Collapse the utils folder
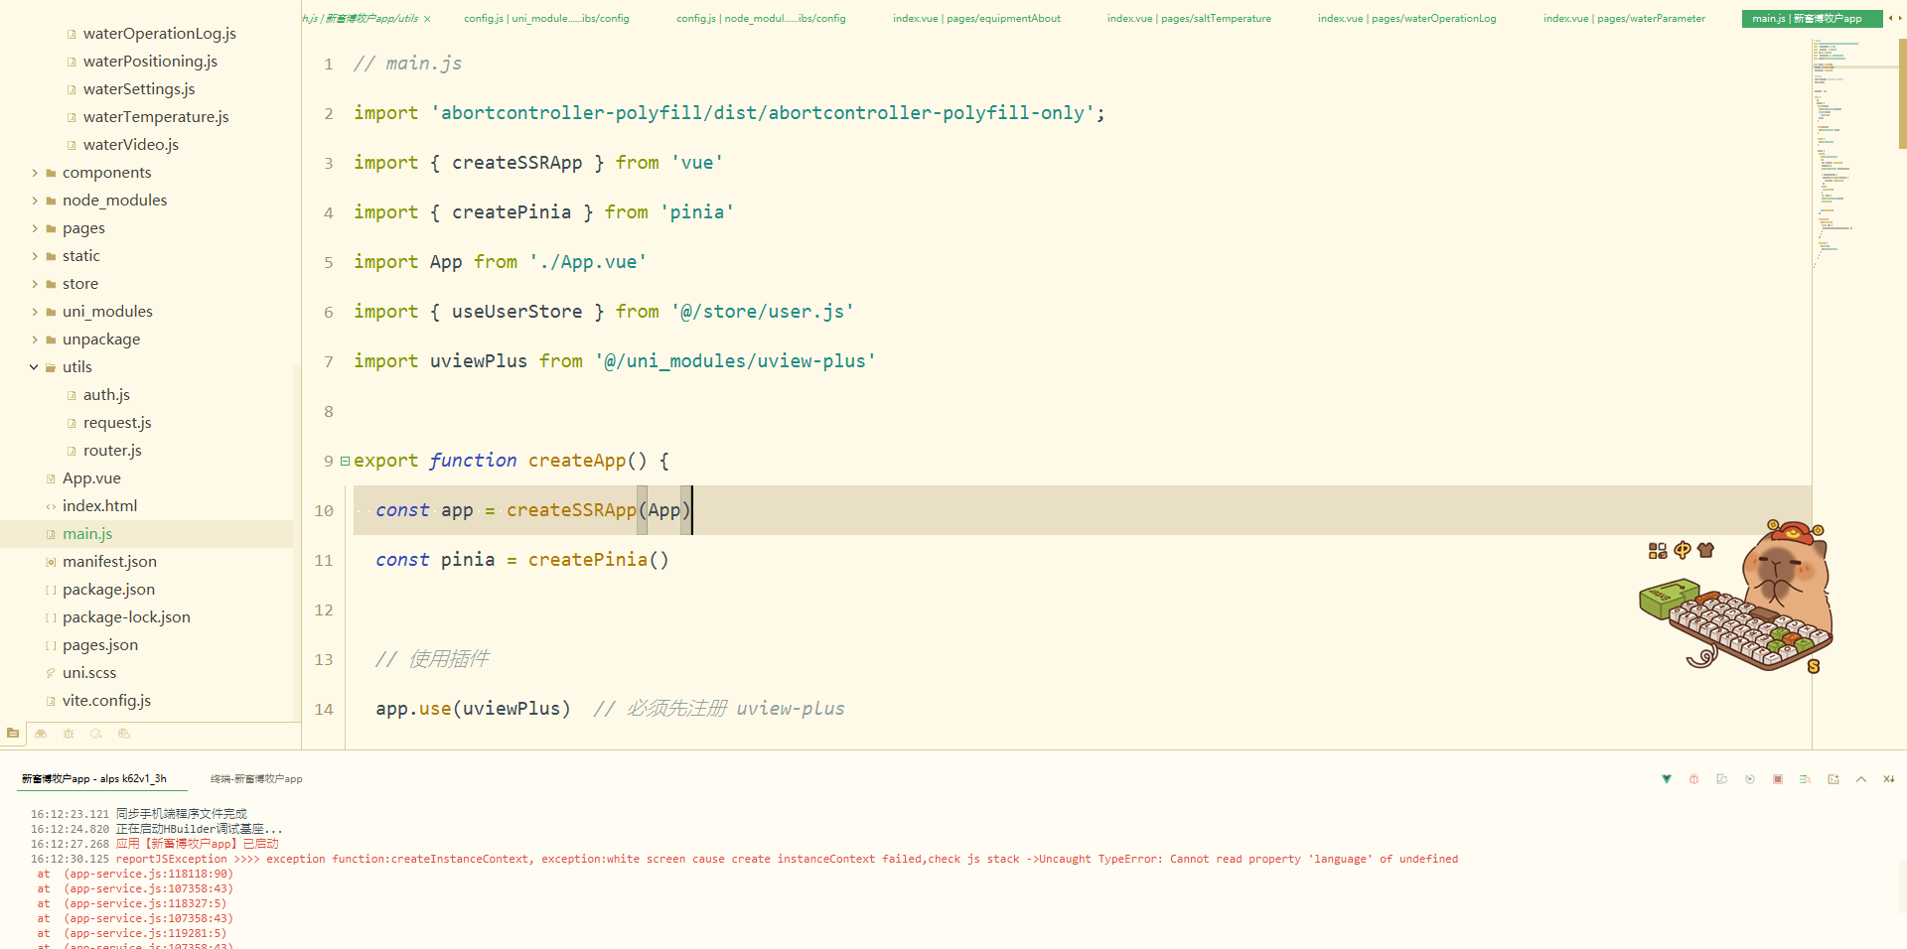Image resolution: width=1907 pixels, height=949 pixels. [x=35, y=367]
